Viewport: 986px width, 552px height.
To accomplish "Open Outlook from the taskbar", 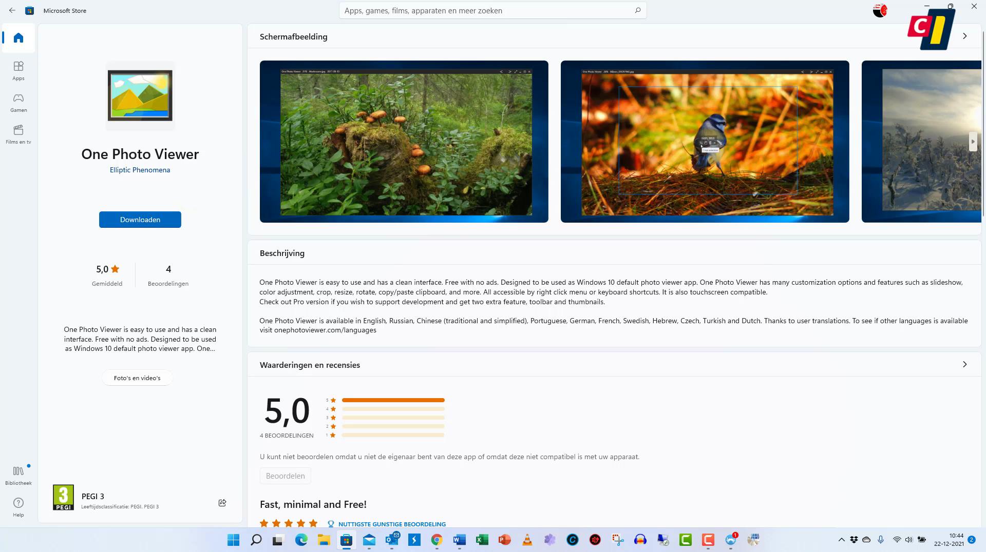I will point(391,540).
